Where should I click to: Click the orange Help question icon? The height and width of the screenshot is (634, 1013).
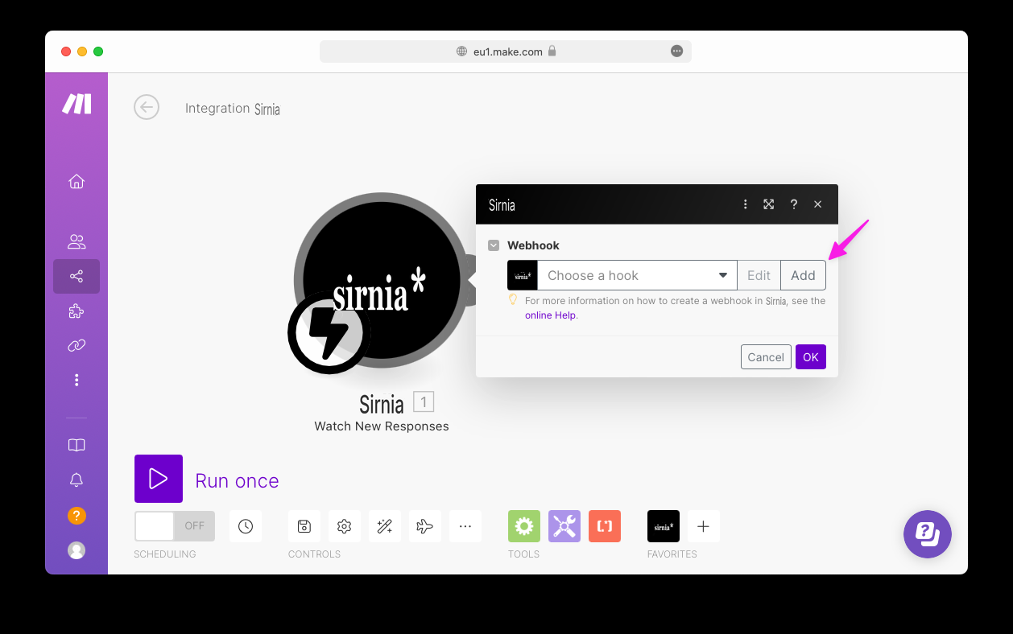click(76, 516)
